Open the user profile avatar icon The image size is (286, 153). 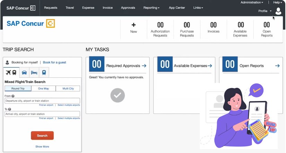[278, 11]
